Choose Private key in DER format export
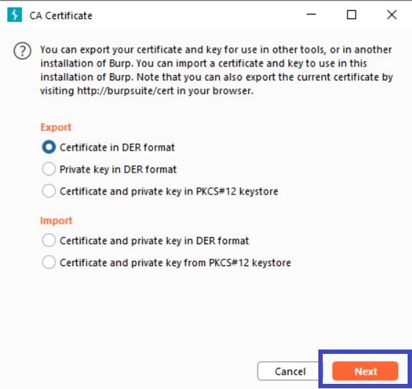This screenshot has height=389, width=412. tap(49, 169)
